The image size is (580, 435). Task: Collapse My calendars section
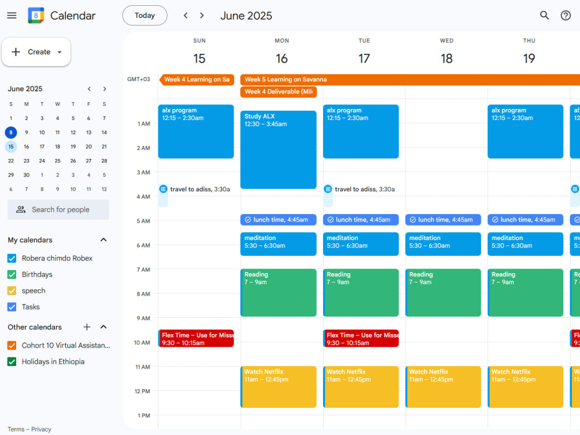(104, 240)
